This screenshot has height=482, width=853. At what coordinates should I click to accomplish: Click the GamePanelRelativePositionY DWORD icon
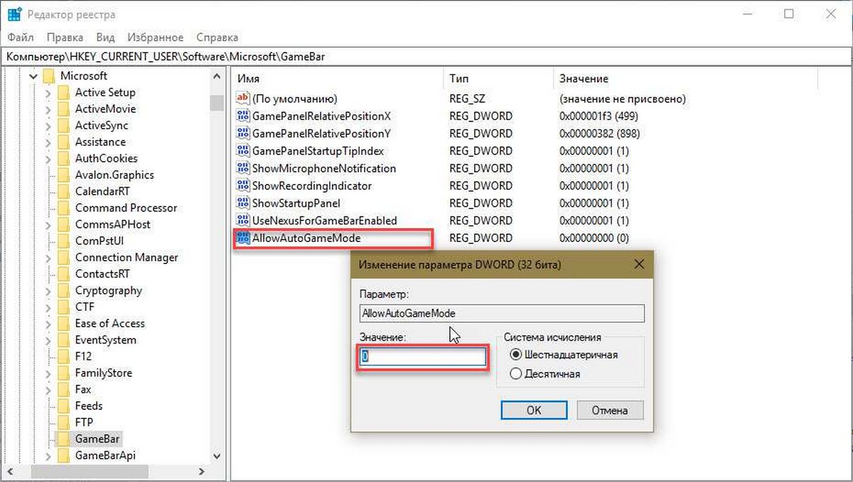click(x=243, y=133)
